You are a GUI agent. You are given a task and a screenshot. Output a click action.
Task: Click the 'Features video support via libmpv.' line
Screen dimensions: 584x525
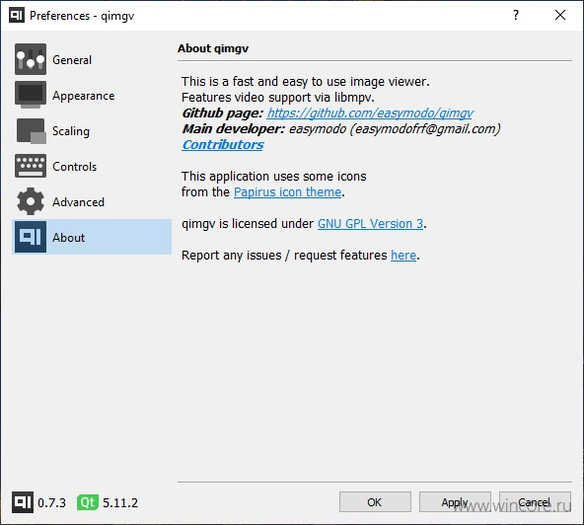(x=278, y=98)
